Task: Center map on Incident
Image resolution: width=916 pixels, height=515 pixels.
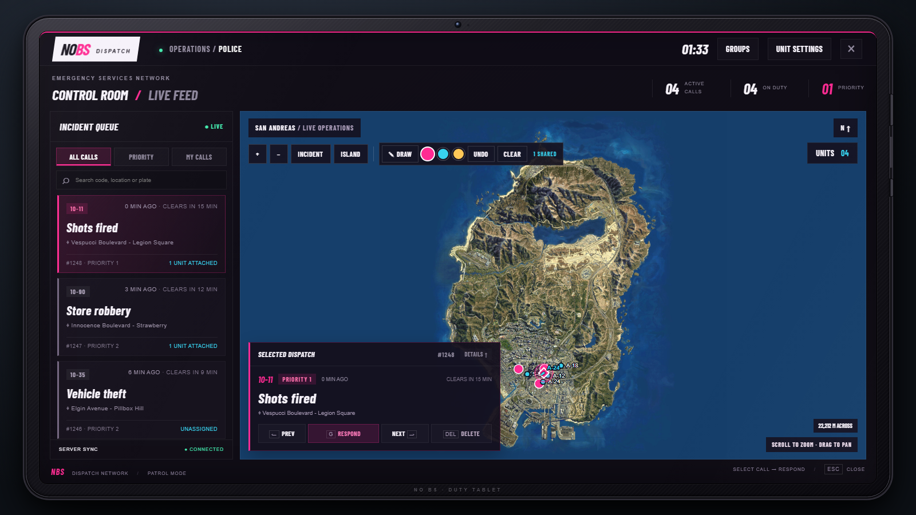Action: [x=310, y=154]
